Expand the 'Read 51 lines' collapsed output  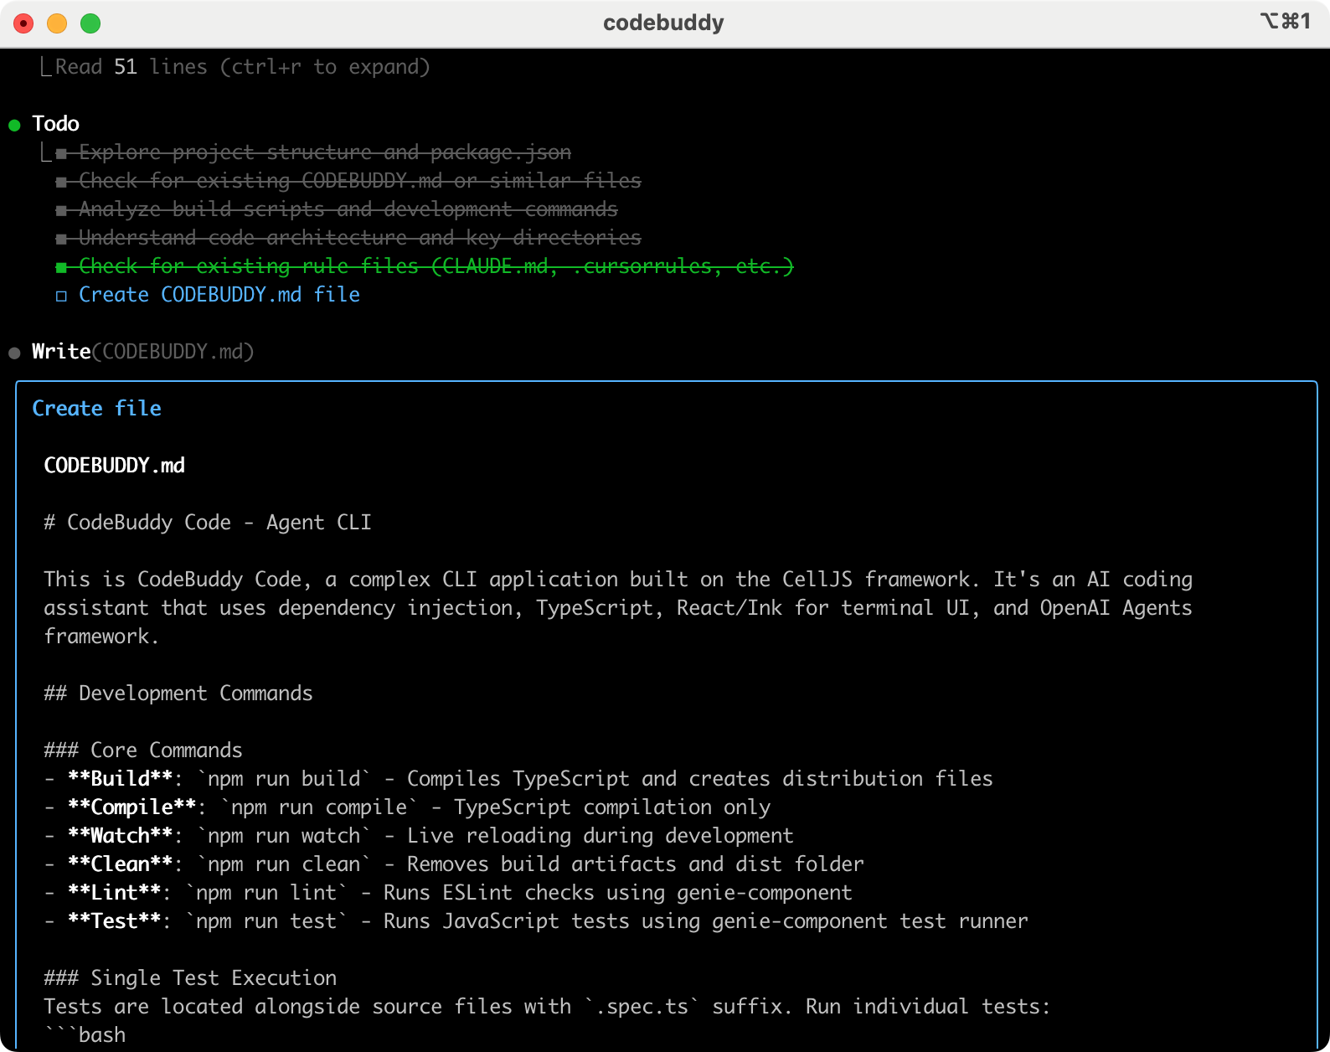click(x=242, y=67)
